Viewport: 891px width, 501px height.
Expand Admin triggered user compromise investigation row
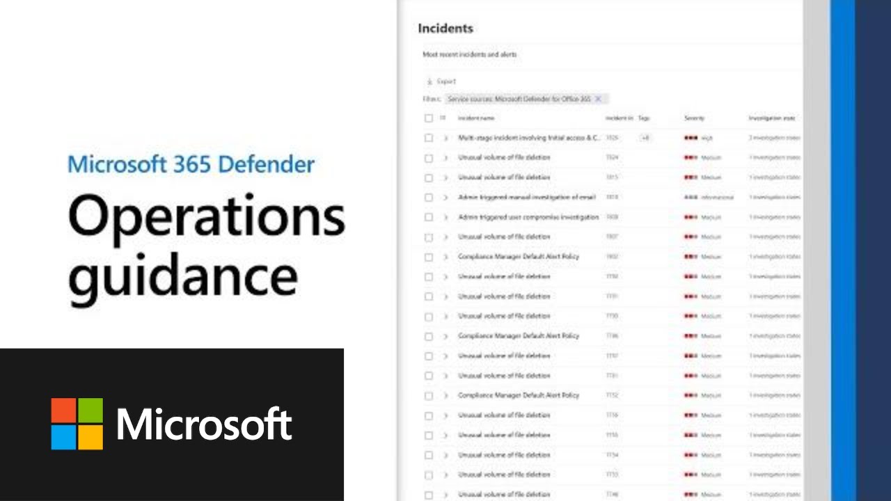point(445,217)
